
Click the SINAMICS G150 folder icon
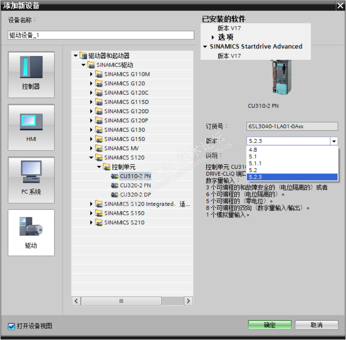(x=99, y=139)
